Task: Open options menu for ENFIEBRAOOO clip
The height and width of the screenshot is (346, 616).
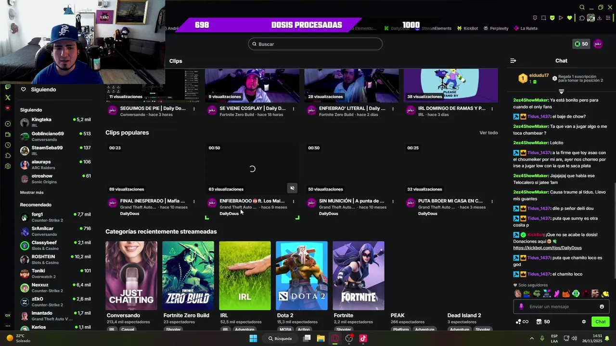Action: click(293, 201)
